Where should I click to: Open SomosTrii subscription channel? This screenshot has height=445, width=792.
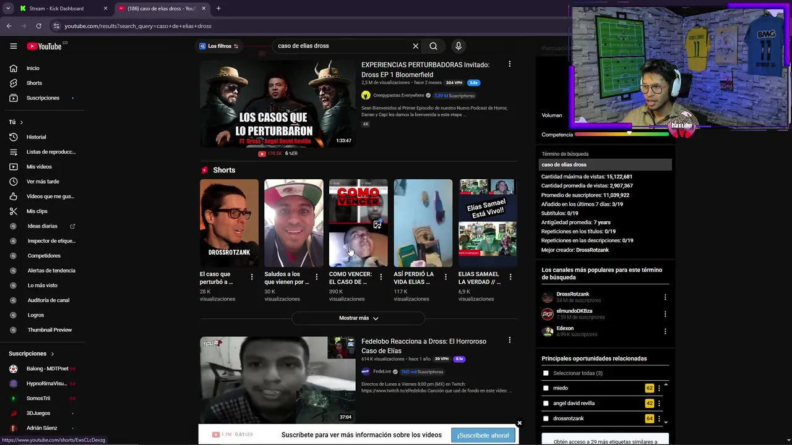pyautogui.click(x=38, y=399)
